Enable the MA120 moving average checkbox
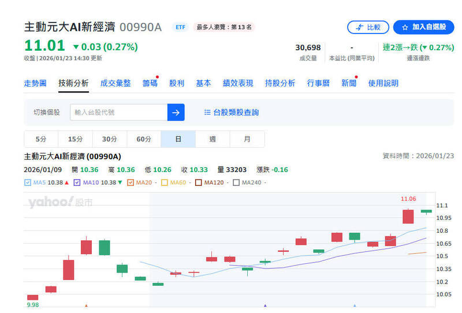Viewport: 462px width, 313px height. pos(198,182)
